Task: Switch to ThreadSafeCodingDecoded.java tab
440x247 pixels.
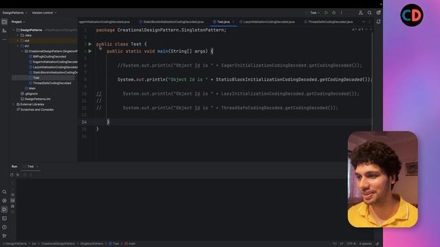Action: pos(329,22)
